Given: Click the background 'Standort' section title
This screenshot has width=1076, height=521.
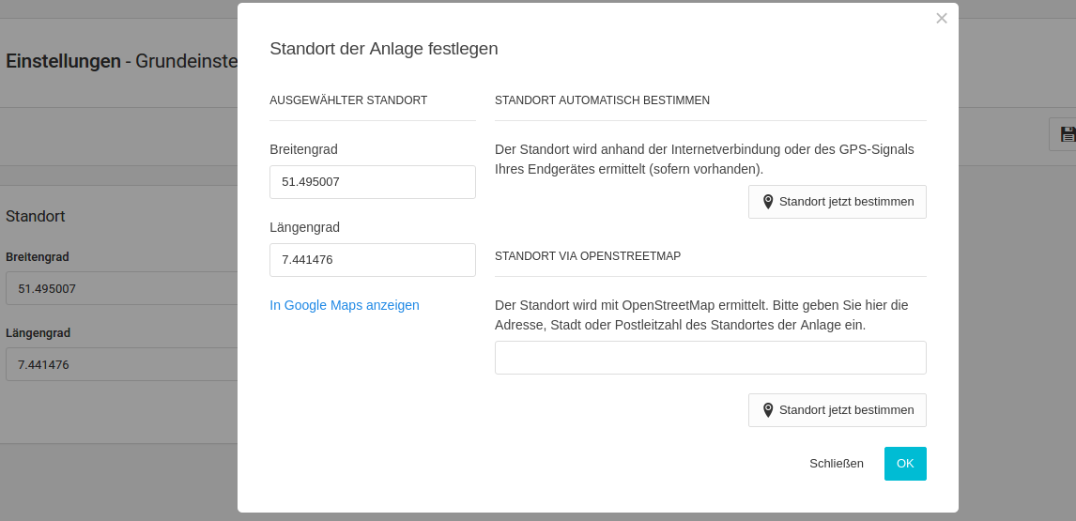Looking at the screenshot, I should pyautogui.click(x=36, y=216).
